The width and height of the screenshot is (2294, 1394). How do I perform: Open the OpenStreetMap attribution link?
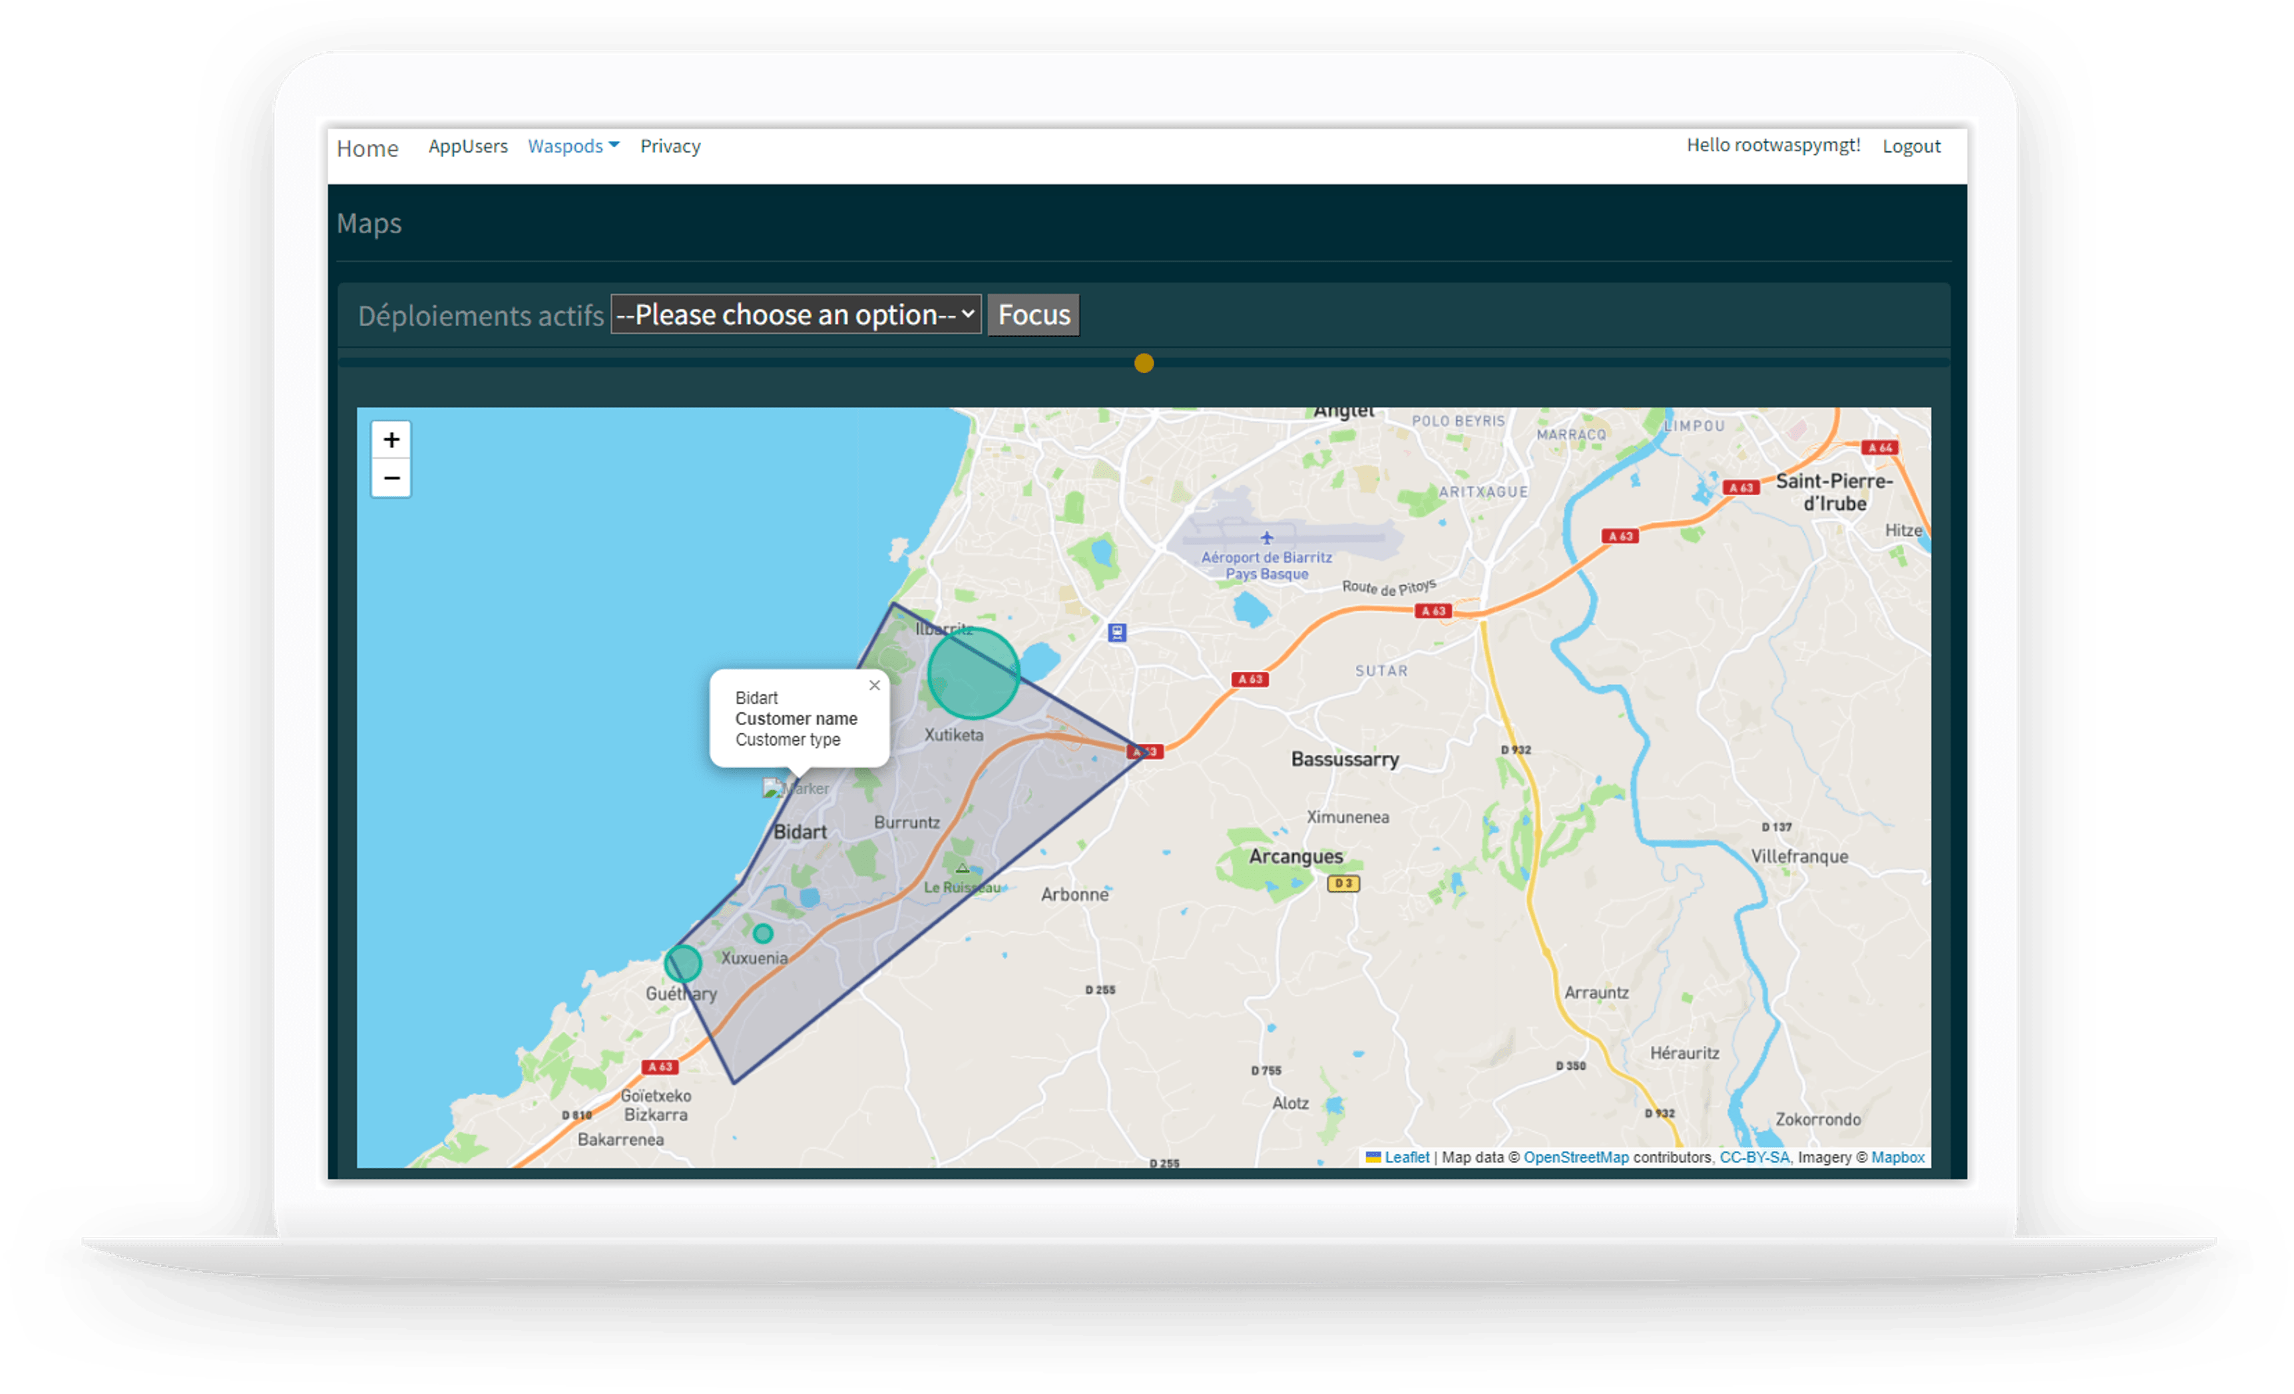pyautogui.click(x=1575, y=1158)
